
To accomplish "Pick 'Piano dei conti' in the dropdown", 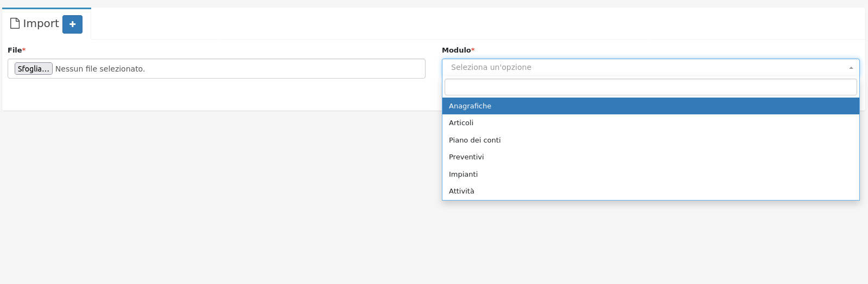I will pos(475,140).
